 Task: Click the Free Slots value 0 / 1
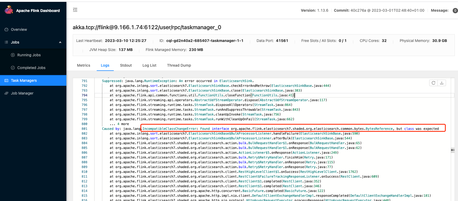(x=342, y=41)
